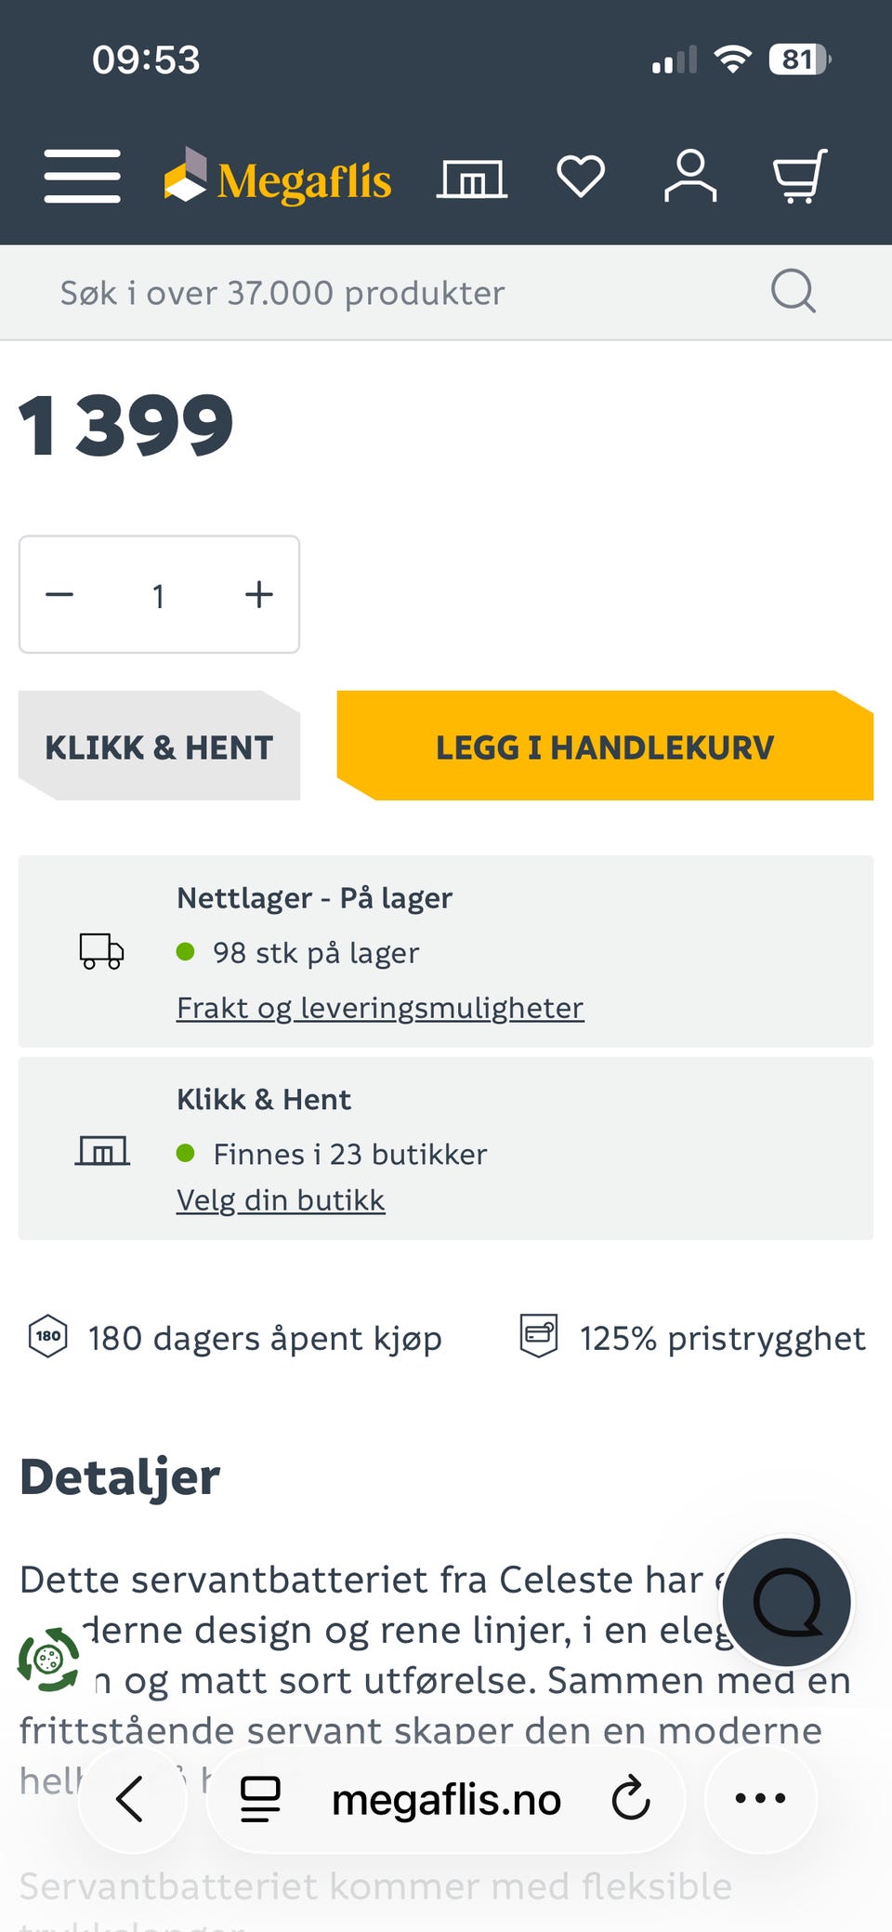892x1932 pixels.
Task: Click the user account icon
Action: point(689,177)
